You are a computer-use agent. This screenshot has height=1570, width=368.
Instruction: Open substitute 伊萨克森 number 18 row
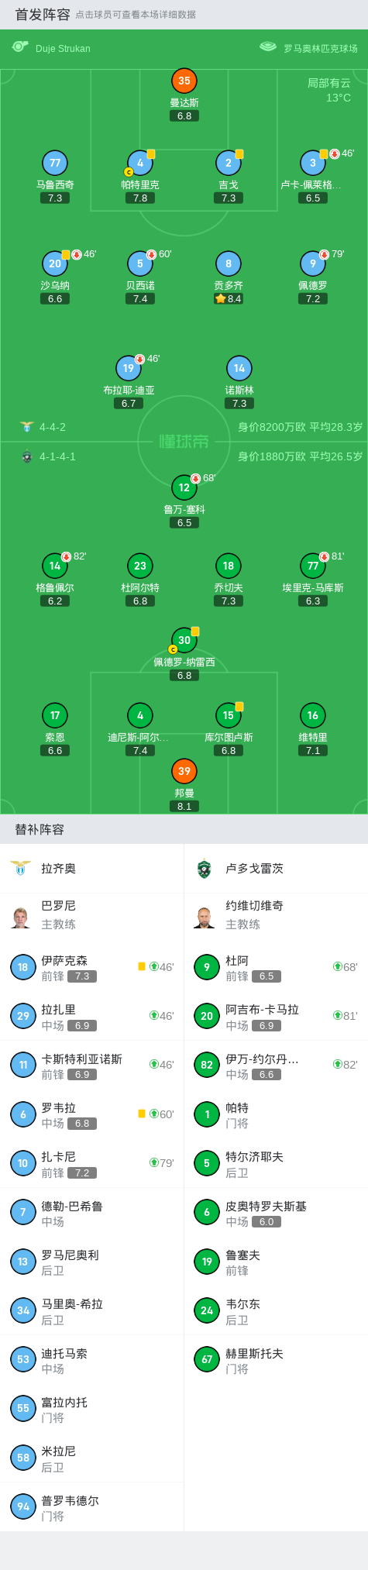coord(91,967)
